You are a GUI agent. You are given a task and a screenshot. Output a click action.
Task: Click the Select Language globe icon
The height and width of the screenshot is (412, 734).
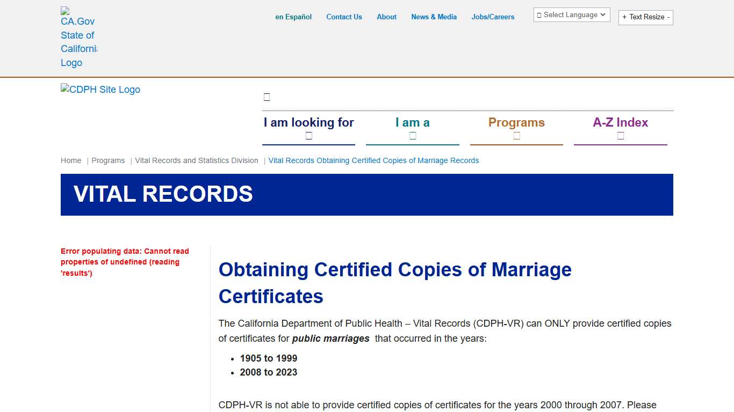coord(539,14)
